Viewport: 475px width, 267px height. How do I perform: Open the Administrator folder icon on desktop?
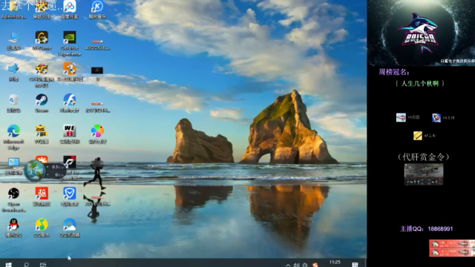tap(13, 9)
